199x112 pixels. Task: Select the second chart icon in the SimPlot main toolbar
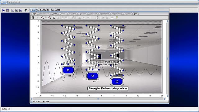[x=16, y=10]
